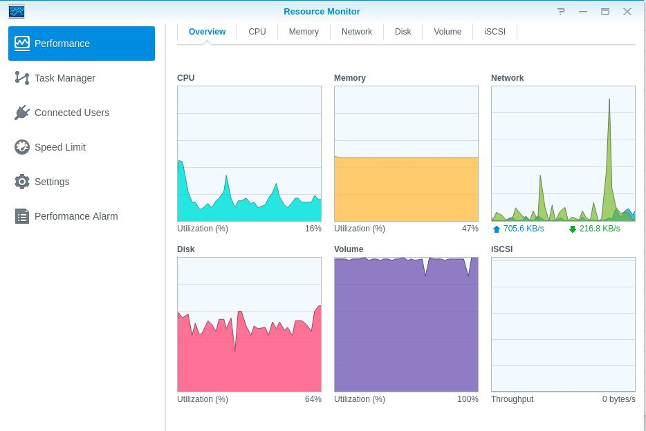Image resolution: width=646 pixels, height=431 pixels.
Task: Select the Connected Users plug icon
Action: (22, 113)
